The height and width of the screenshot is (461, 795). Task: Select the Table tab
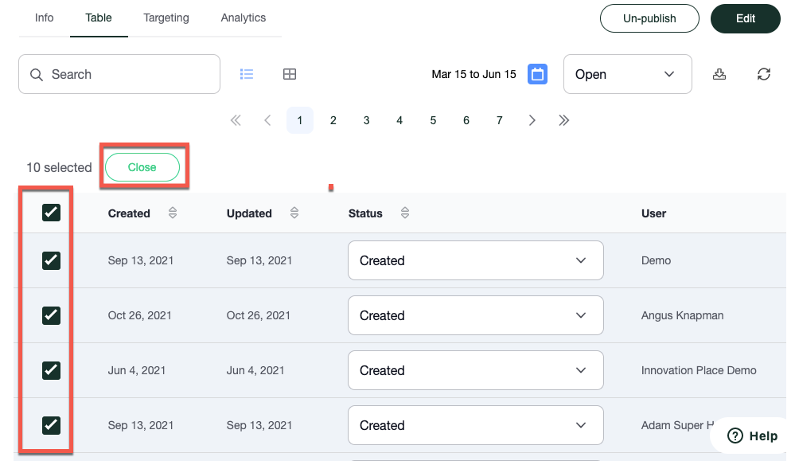pyautogui.click(x=99, y=18)
